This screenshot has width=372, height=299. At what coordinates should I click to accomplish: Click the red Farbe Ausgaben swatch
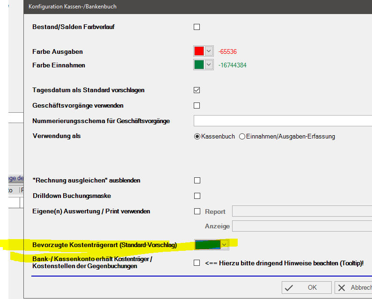(199, 51)
